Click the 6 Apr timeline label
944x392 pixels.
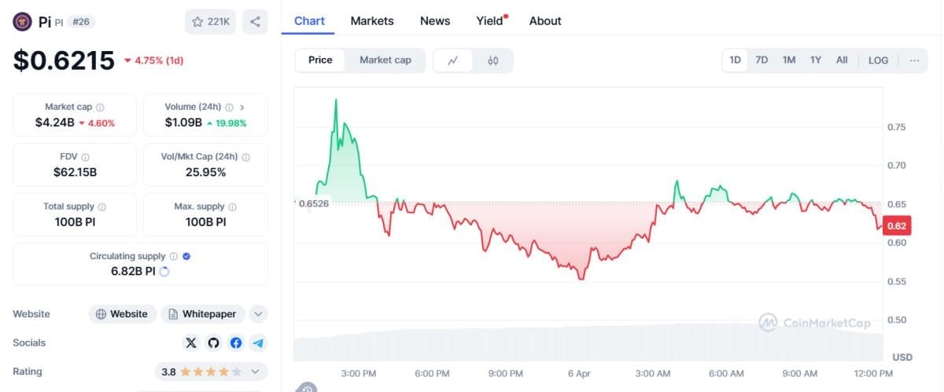pos(578,373)
